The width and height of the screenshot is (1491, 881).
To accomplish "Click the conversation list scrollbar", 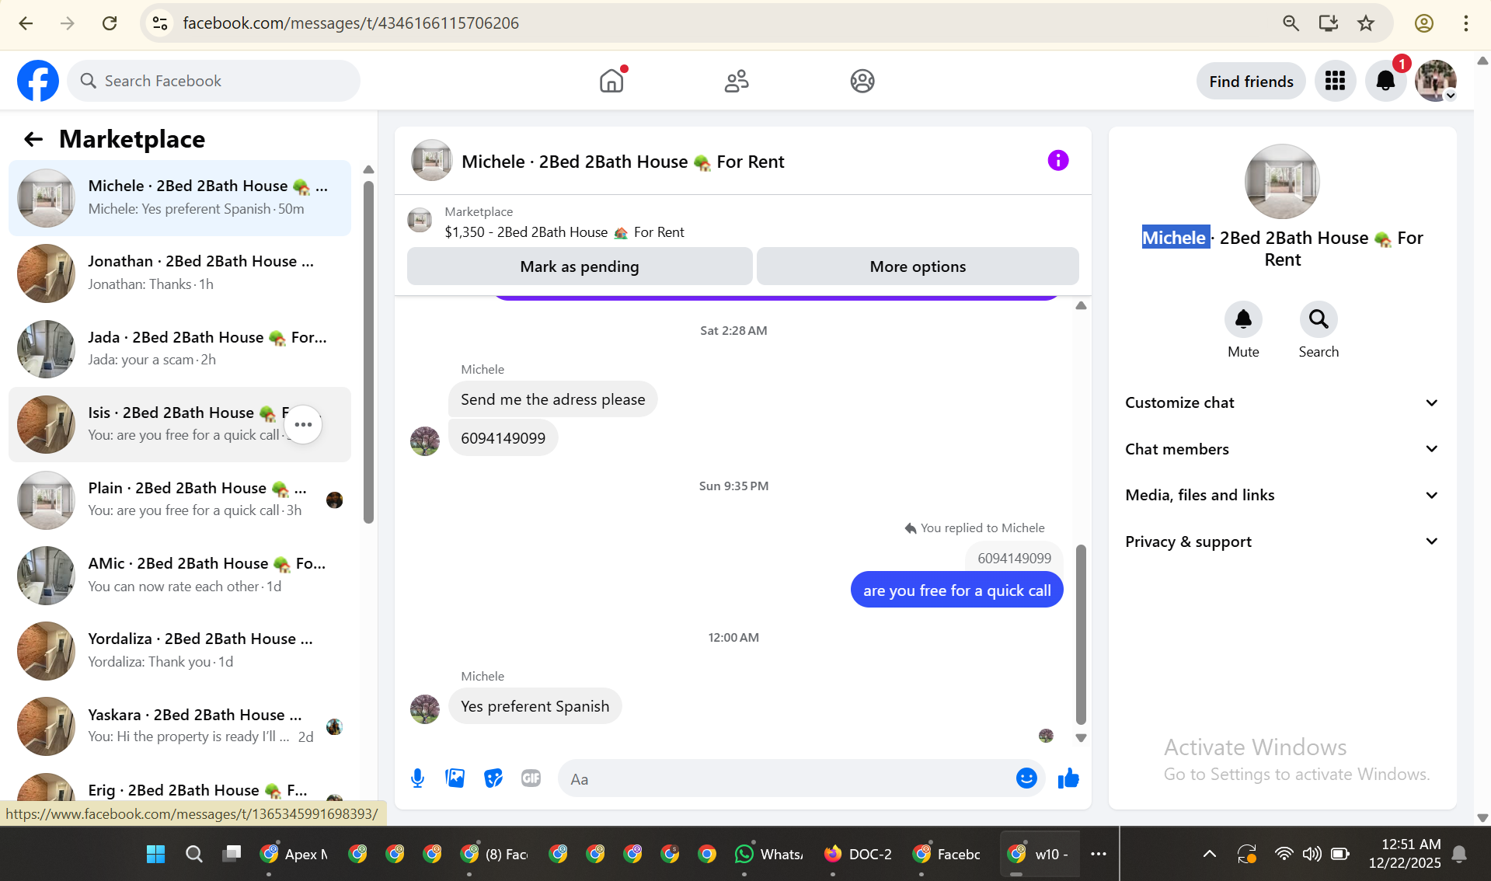I will click(x=369, y=352).
